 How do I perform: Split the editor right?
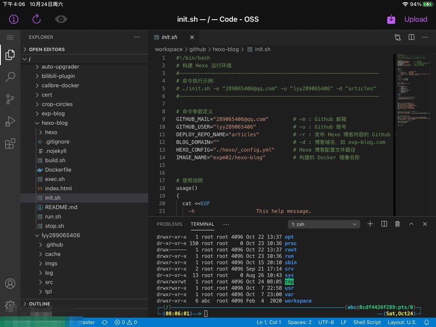pyautogui.click(x=411, y=37)
